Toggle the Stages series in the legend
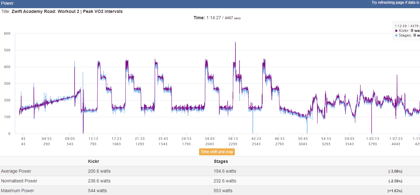 pos(410,36)
